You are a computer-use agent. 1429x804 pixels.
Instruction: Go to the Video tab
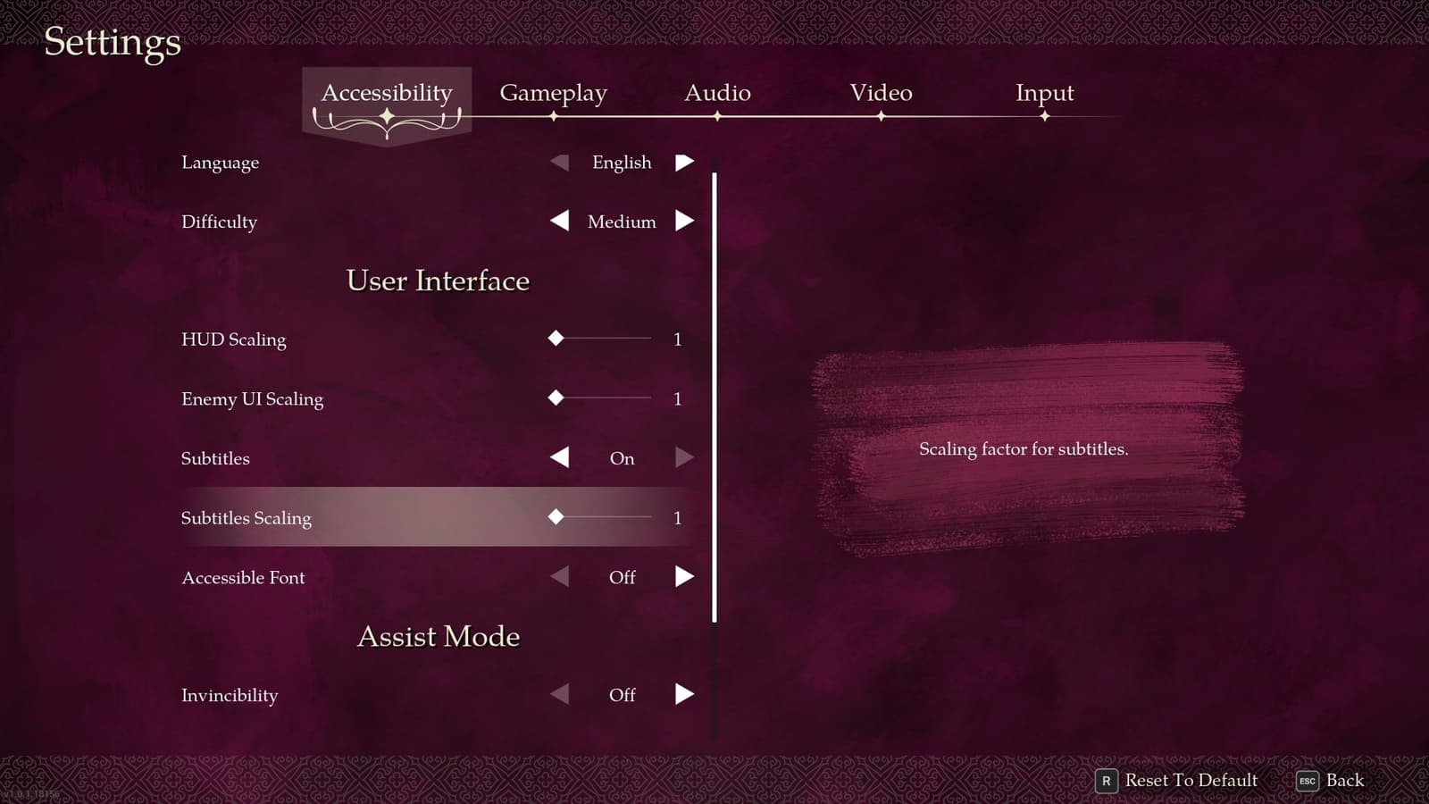[x=881, y=92]
